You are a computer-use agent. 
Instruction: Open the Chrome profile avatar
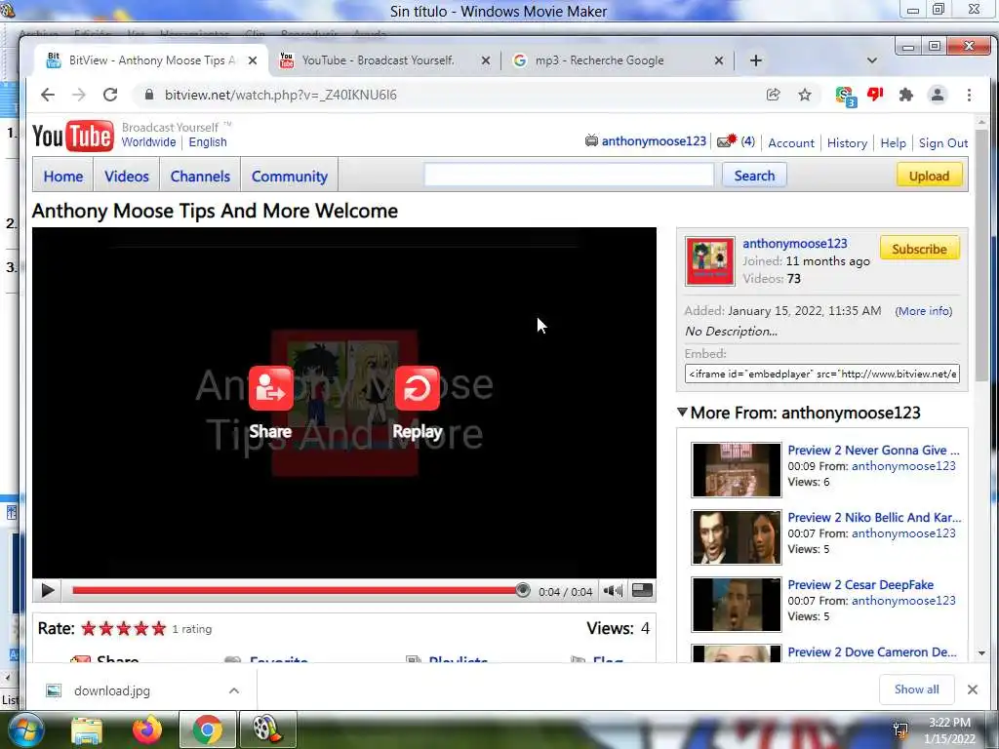[938, 95]
